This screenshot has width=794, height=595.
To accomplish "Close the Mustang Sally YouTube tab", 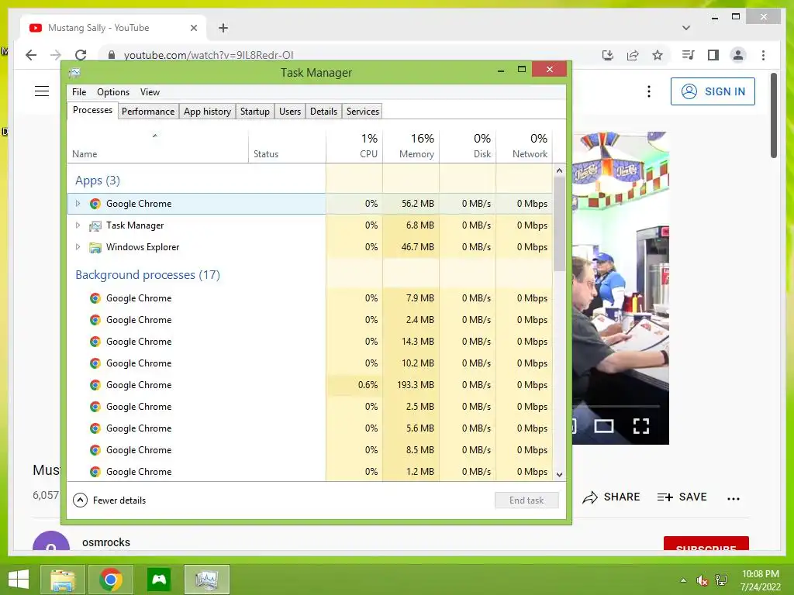I will coord(193,28).
